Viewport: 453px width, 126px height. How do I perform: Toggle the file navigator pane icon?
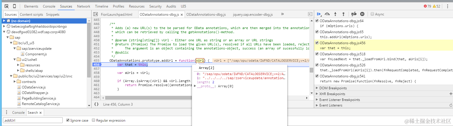pos(95,14)
